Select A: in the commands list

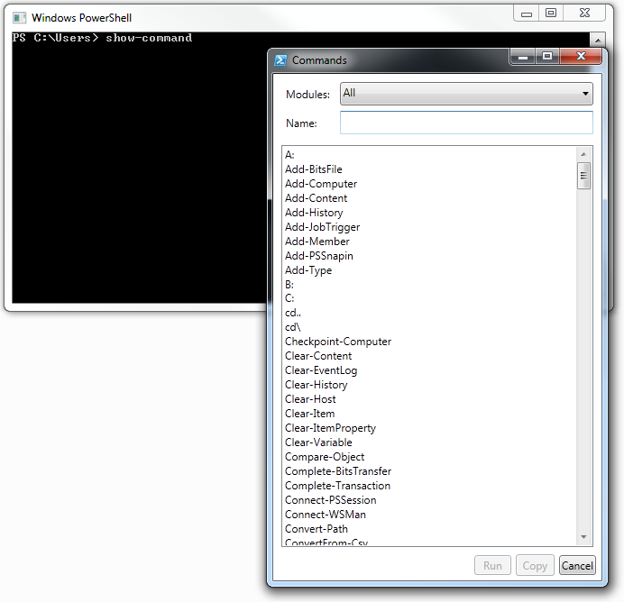coord(289,155)
